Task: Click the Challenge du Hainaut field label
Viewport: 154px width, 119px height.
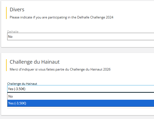Action: coord(22,84)
